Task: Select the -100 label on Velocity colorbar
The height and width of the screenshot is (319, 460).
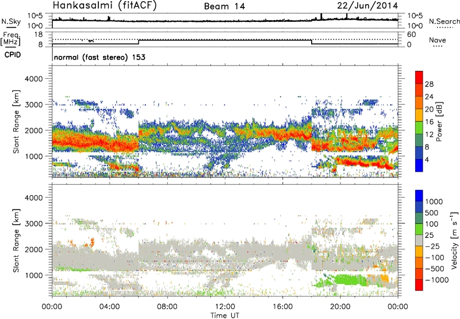Action: (x=435, y=257)
